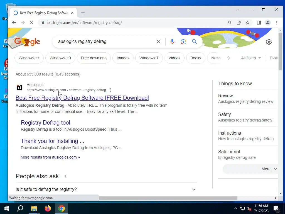Open a new browser tab
The width and height of the screenshot is (285, 214).
click(83, 13)
